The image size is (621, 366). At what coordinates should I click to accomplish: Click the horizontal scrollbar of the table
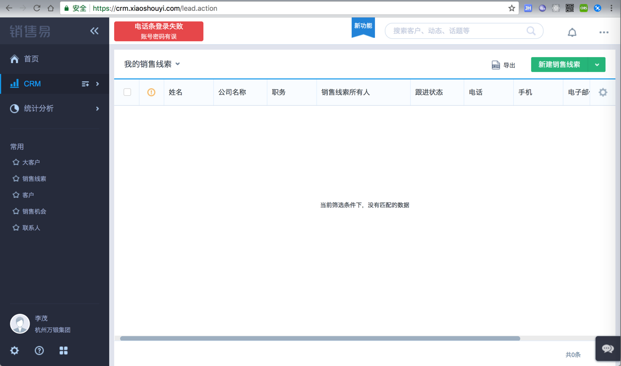pos(320,338)
